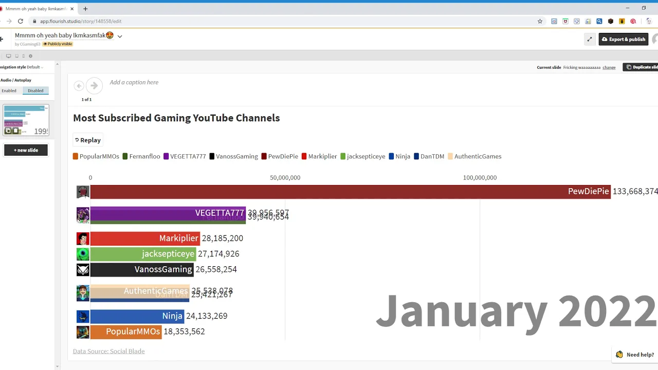
Task: Click the previous slide arrow
Action: (x=79, y=86)
